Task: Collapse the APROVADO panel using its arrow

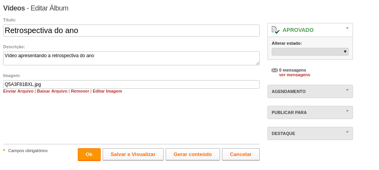Action: click(347, 28)
